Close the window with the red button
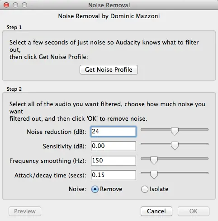 (x=6, y=5)
